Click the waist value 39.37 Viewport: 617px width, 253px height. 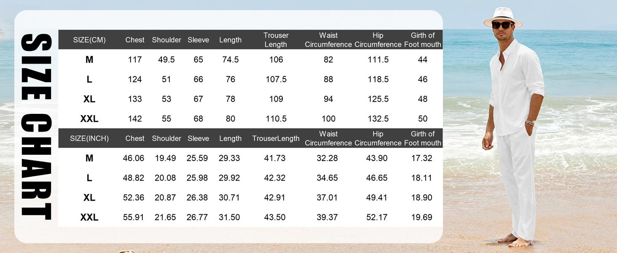click(327, 217)
